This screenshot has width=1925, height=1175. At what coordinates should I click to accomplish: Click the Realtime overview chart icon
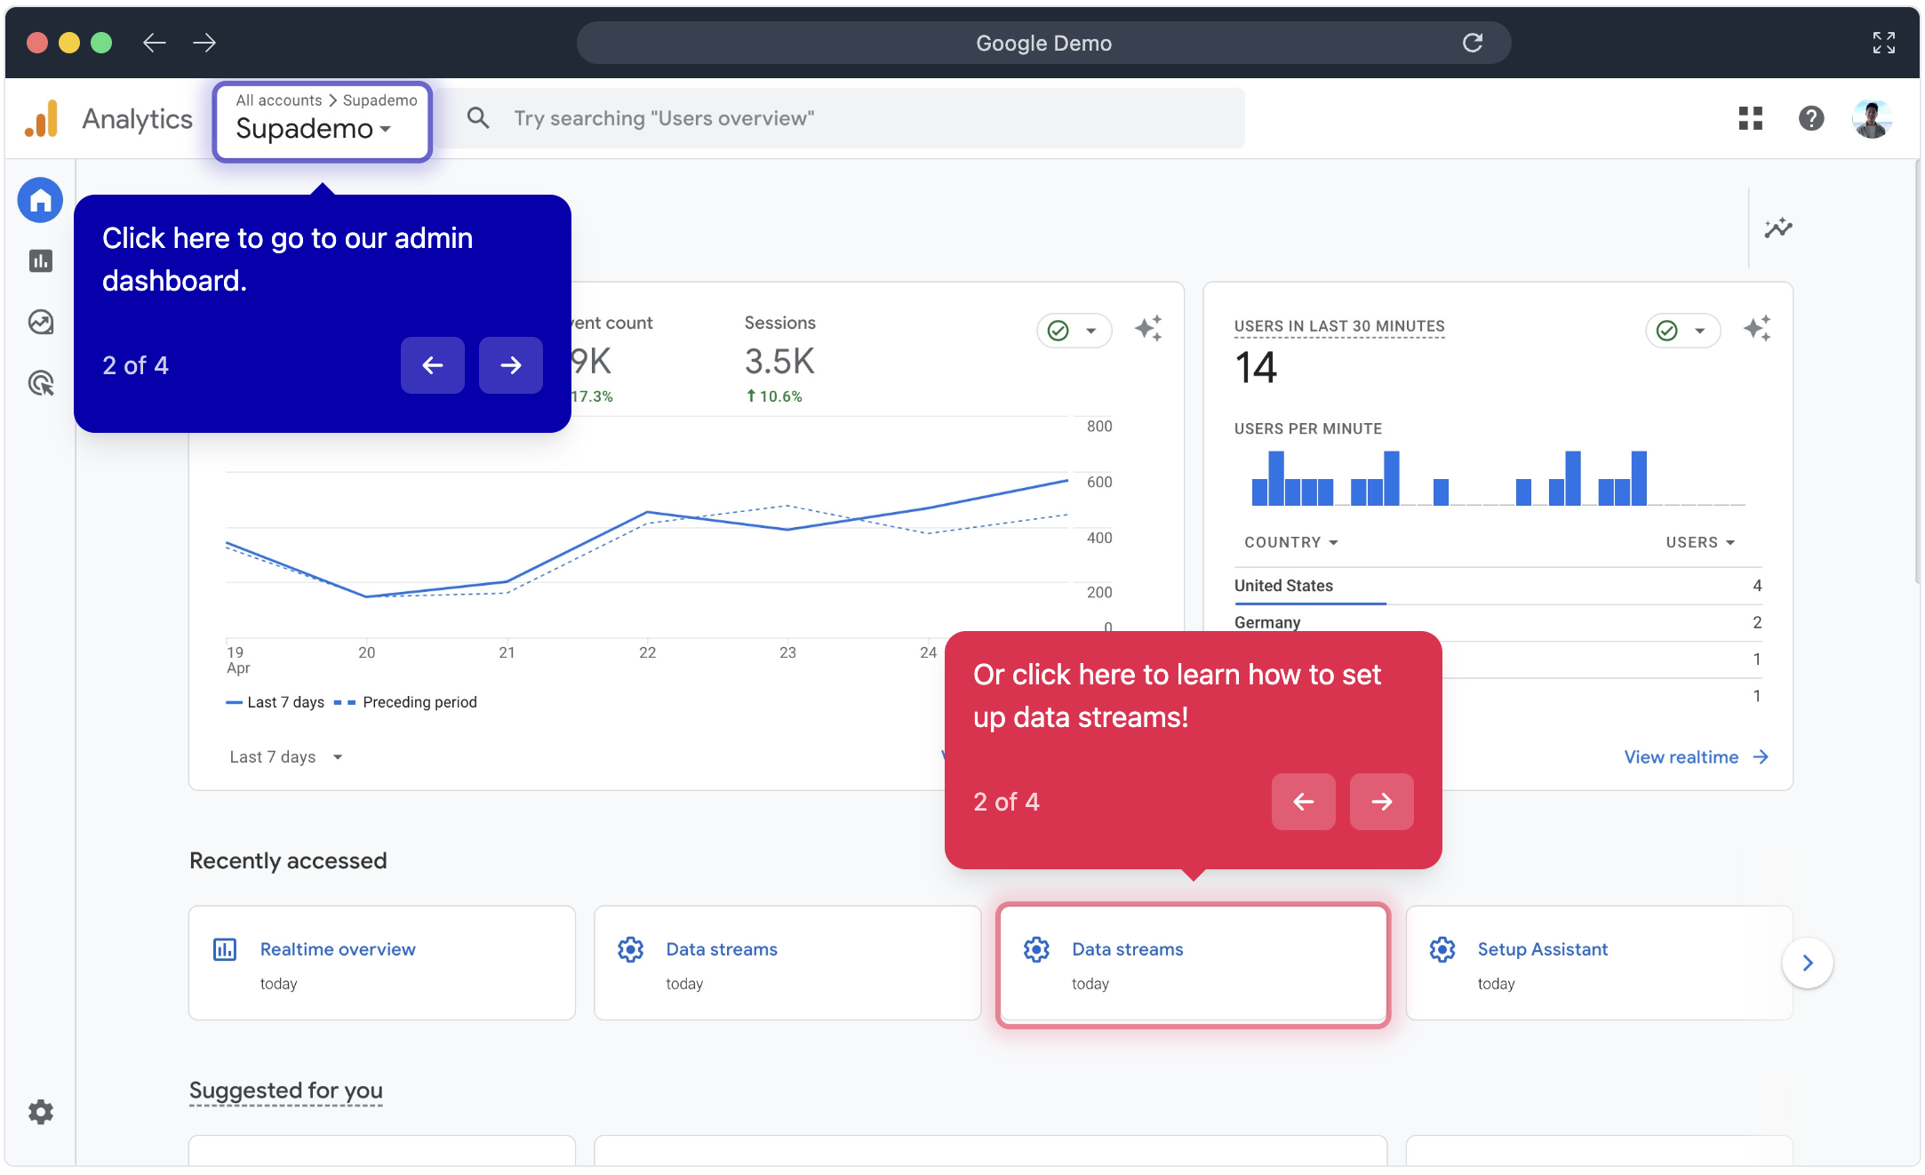pos(225,949)
